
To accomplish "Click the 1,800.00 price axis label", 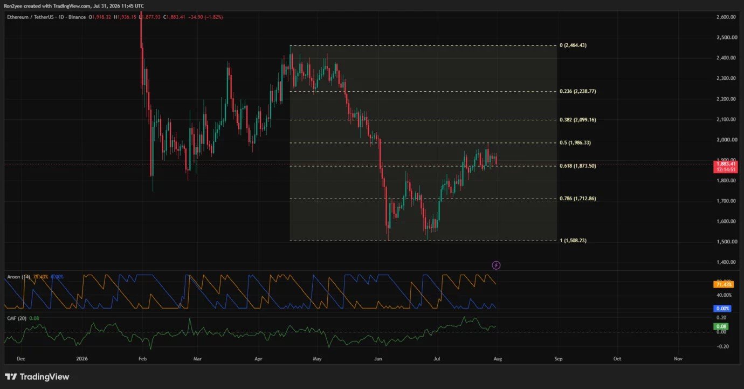I will click(x=726, y=181).
